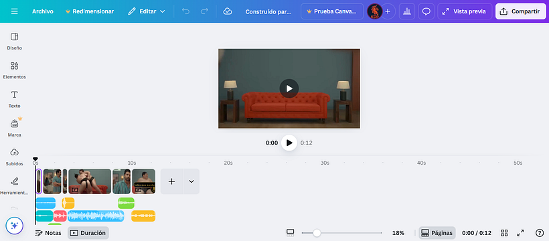Open the Subidos uploads panel
Image resolution: width=549 pixels, height=241 pixels.
pos(14,157)
